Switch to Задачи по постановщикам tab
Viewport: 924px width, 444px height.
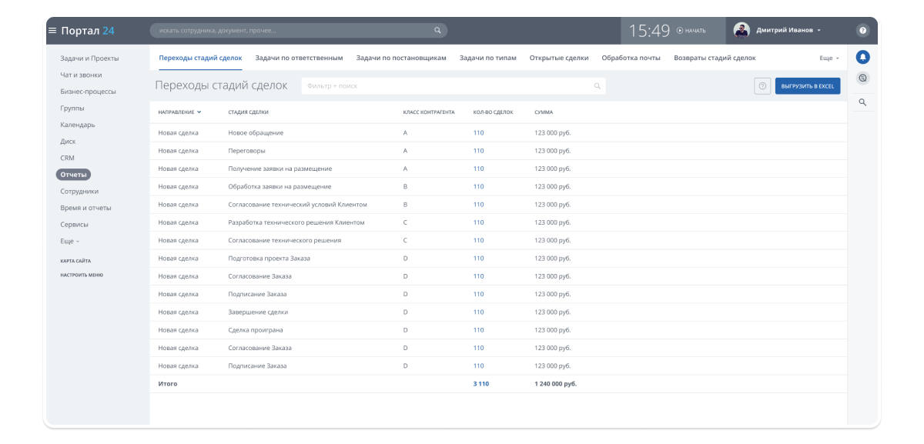tap(401, 58)
